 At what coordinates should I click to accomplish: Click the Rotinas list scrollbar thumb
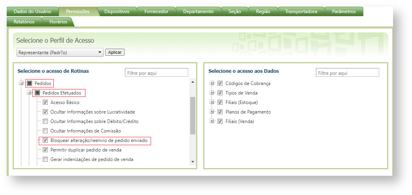pyautogui.click(x=193, y=115)
